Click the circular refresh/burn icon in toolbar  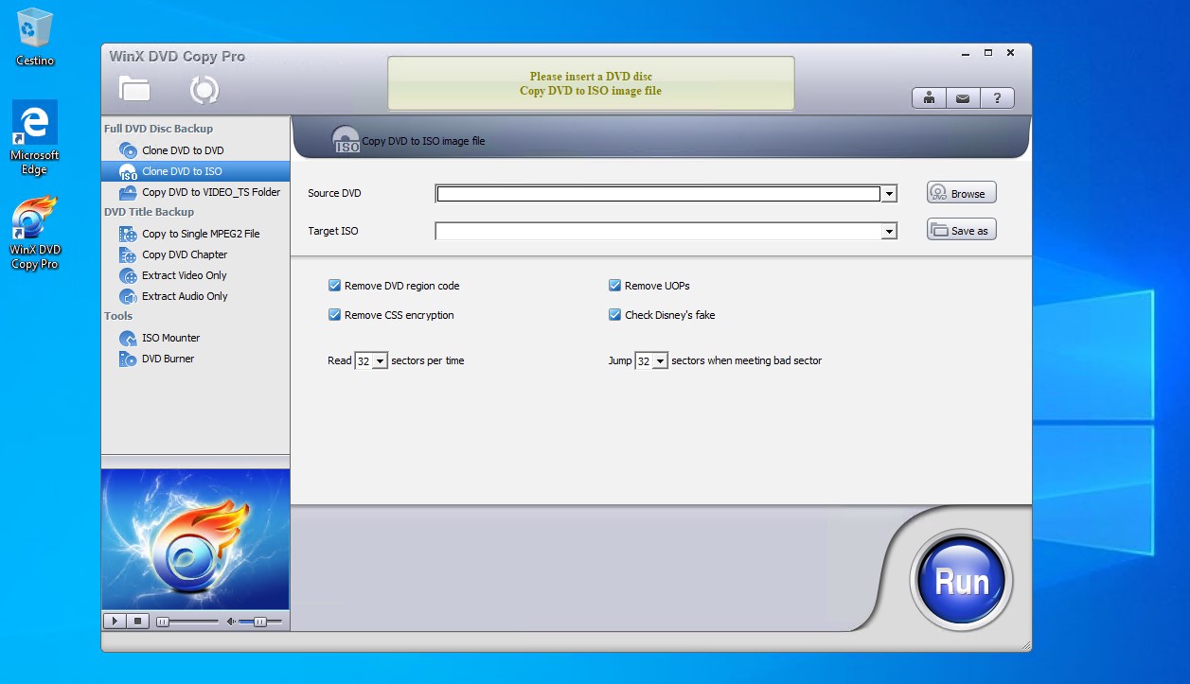click(x=204, y=90)
